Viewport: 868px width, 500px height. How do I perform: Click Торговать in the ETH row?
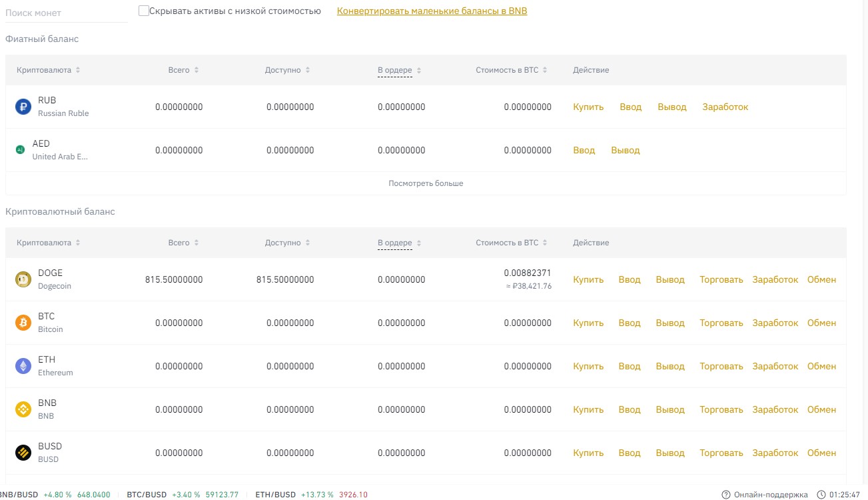click(721, 366)
